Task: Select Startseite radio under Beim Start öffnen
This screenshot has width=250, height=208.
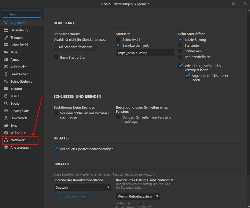Action: [180, 45]
